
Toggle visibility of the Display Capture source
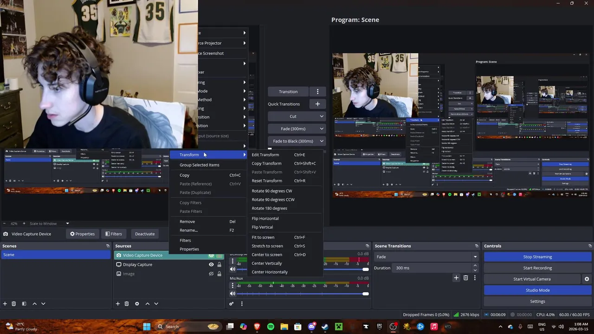tap(211, 264)
